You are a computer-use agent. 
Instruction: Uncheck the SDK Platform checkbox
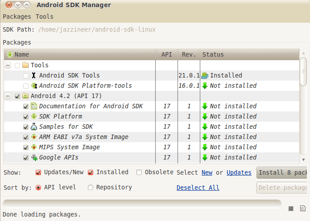coord(26,117)
